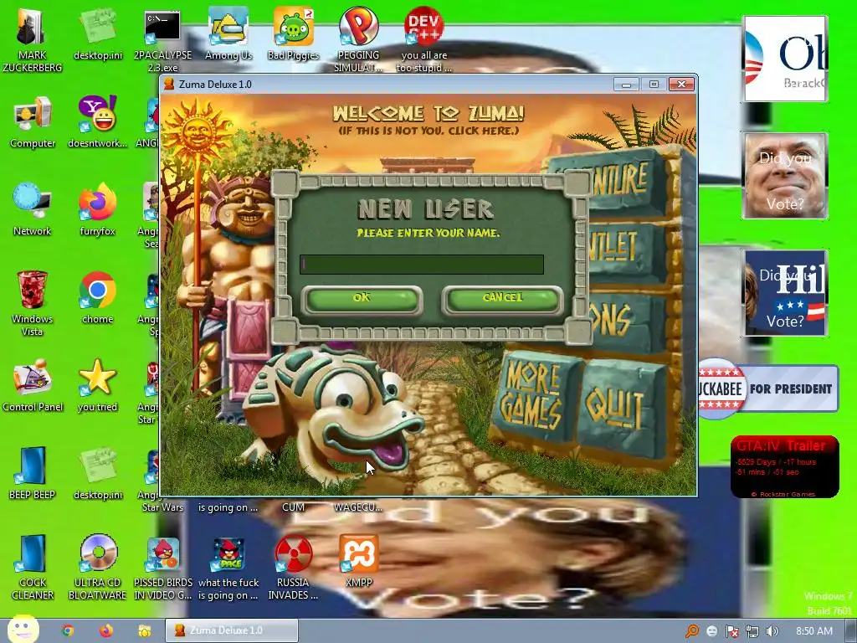Confirm the new user with OK

coord(362,299)
